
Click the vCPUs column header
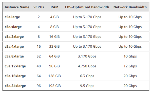(39, 7)
